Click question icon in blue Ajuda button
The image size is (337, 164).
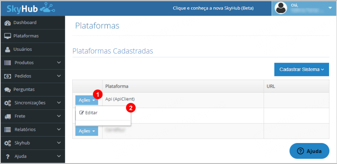(x=300, y=151)
